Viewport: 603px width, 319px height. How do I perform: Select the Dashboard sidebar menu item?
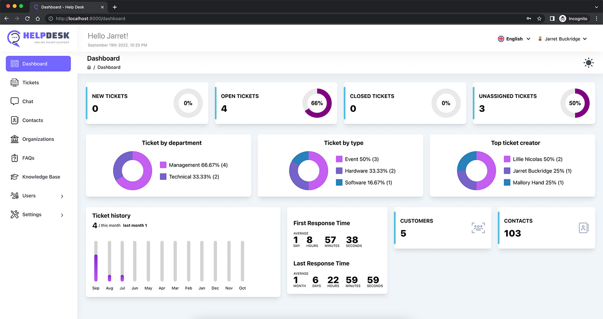(38, 64)
